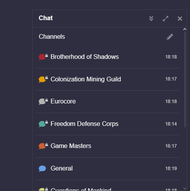Open the Game Masters channel
Viewport: 190px width, 191px height.
click(108, 146)
